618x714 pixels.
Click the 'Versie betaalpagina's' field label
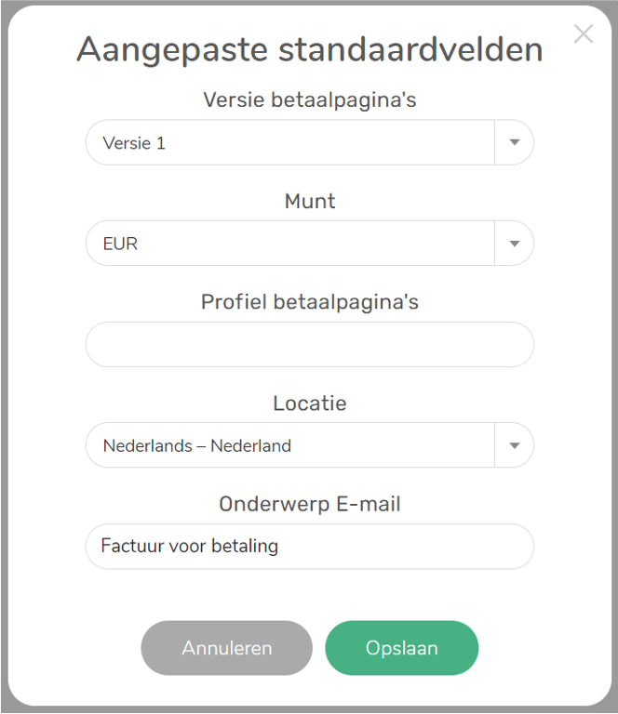click(x=309, y=99)
